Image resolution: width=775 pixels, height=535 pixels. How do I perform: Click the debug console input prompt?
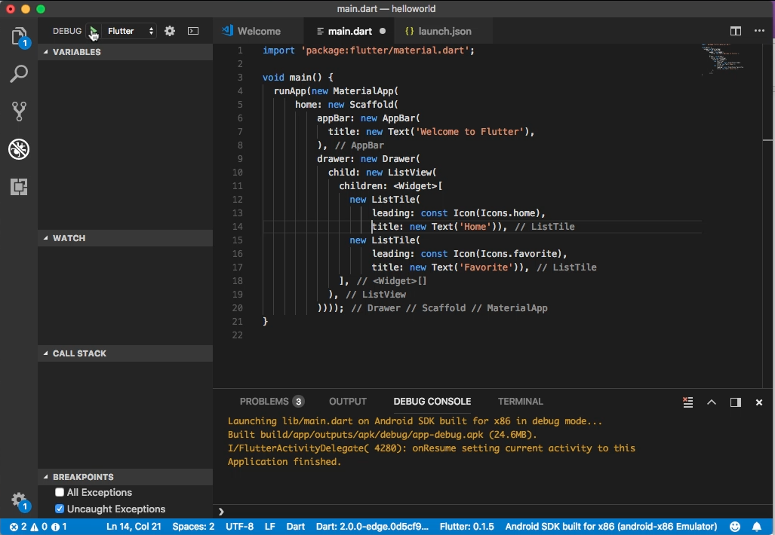(x=494, y=512)
